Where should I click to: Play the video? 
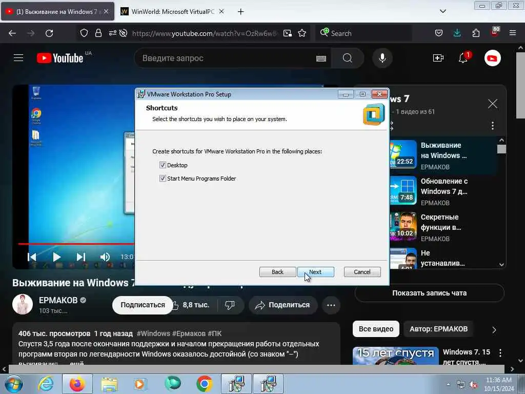tap(56, 257)
